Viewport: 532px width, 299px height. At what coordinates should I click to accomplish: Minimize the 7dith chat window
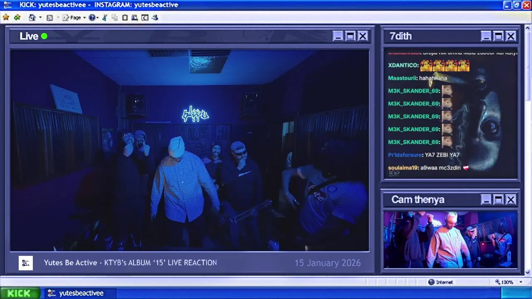486,36
